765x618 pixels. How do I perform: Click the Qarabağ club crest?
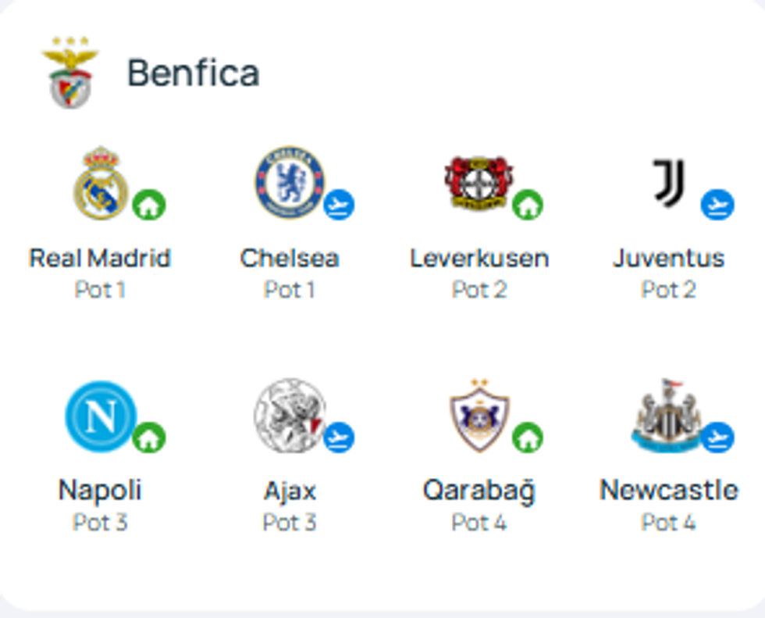pos(479,416)
